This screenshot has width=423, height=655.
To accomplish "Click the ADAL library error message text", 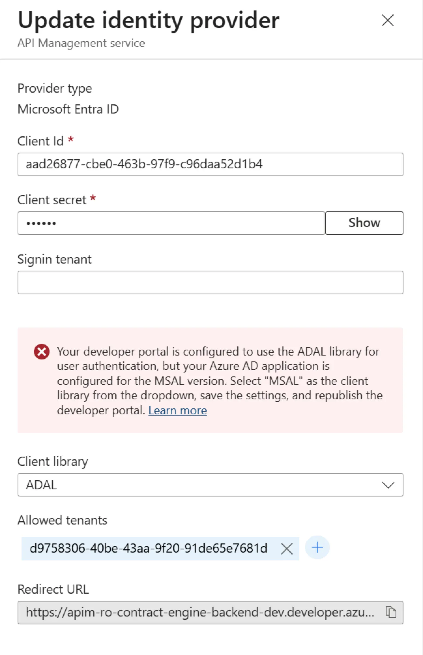I will [218, 380].
